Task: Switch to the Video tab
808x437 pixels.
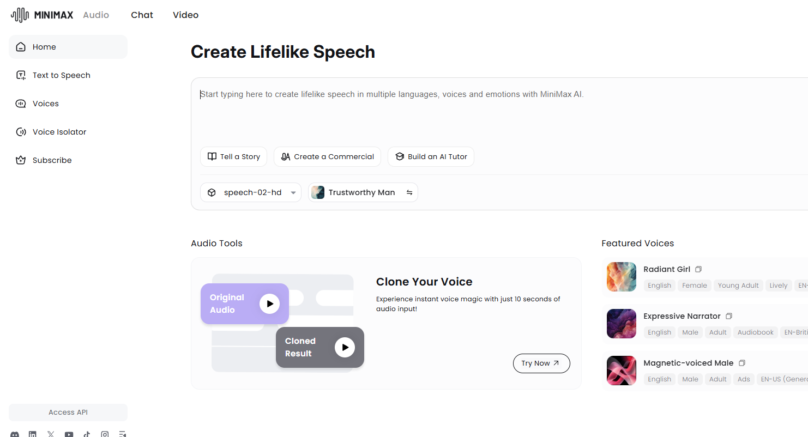Action: [185, 15]
